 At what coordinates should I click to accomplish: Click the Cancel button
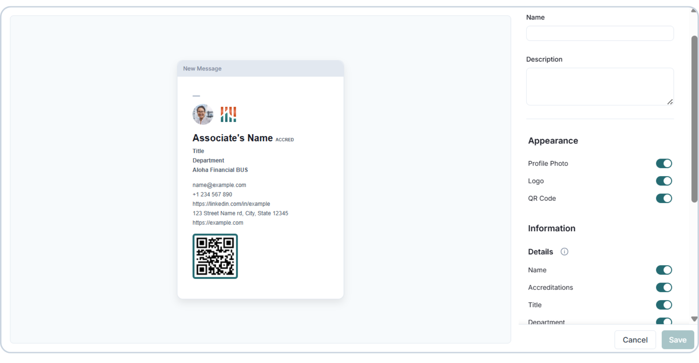635,340
